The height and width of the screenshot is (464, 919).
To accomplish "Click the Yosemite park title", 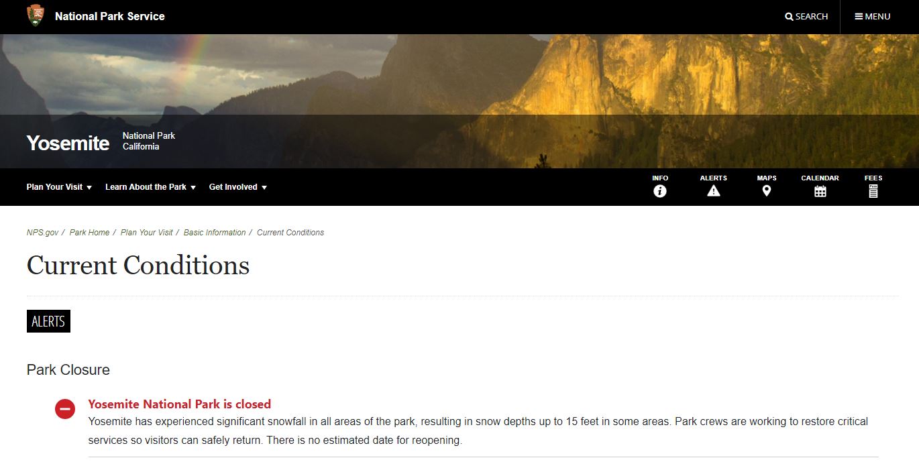I will click(x=68, y=143).
